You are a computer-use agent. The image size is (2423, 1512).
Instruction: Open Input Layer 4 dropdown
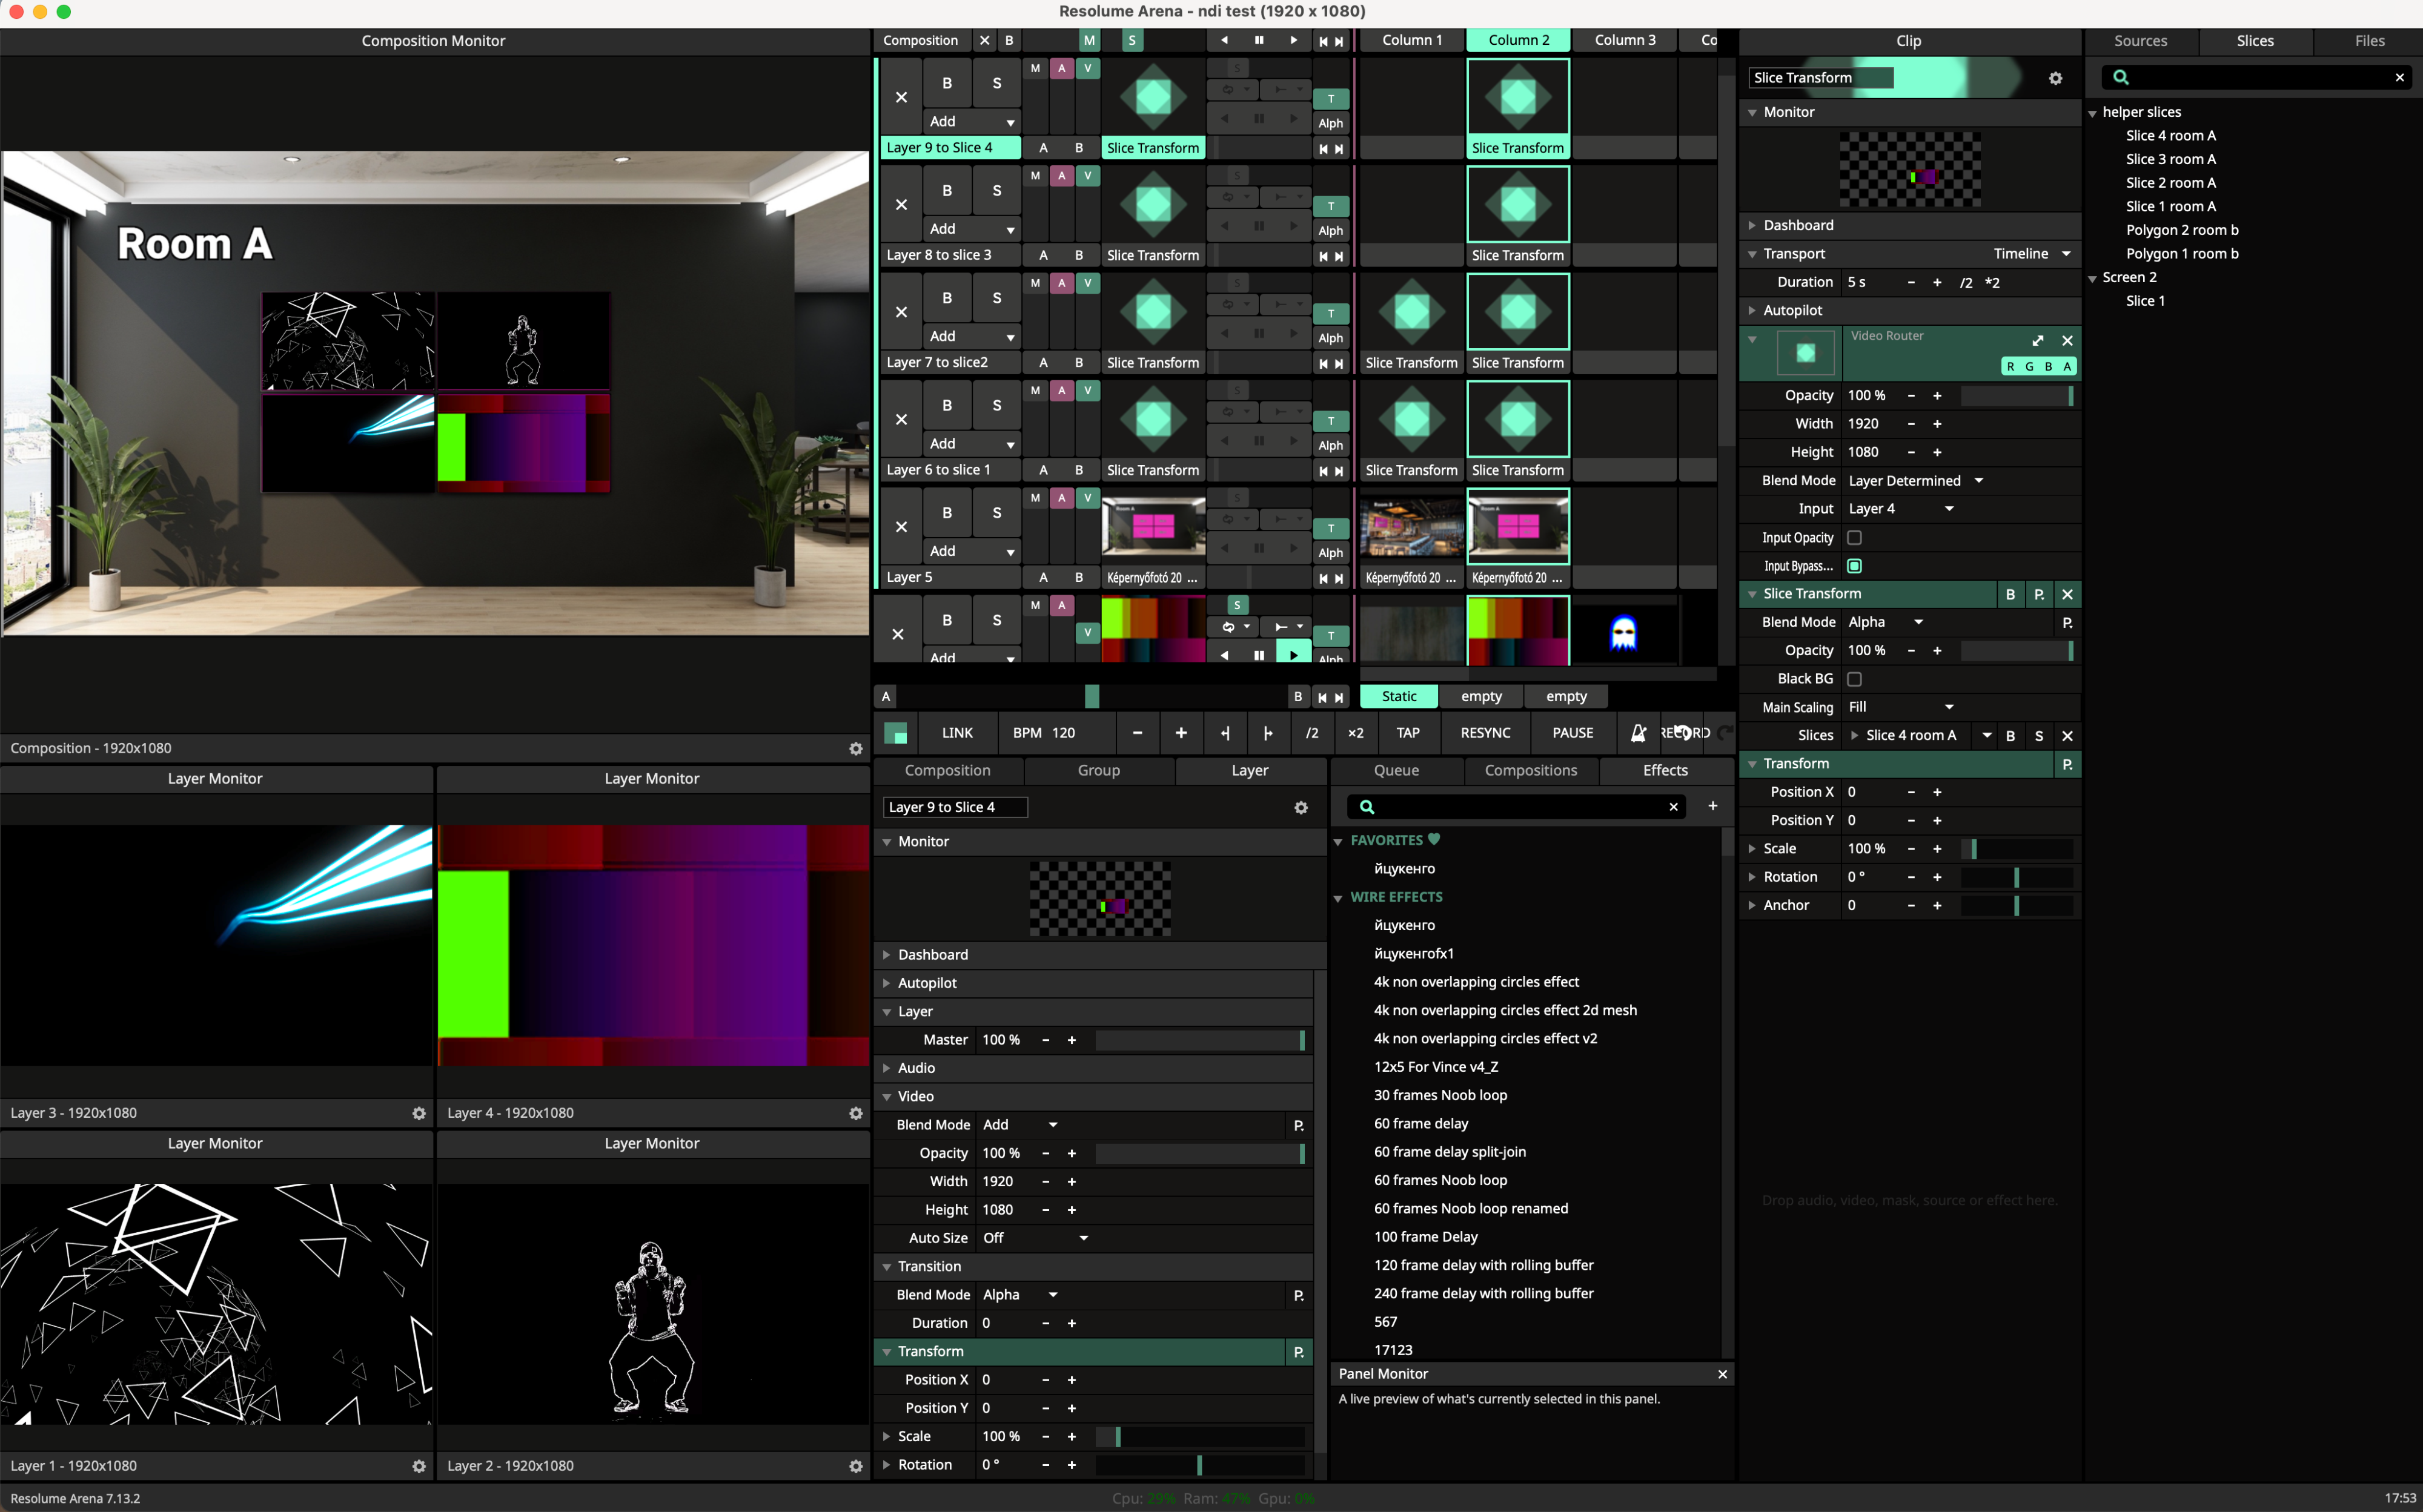(x=1901, y=509)
